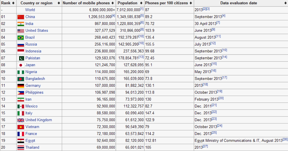Click the Vietnam flag icon
The width and height of the screenshot is (288, 151).
20,127
